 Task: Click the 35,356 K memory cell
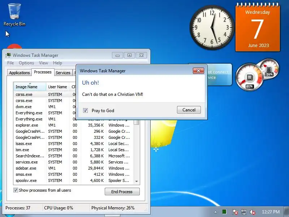(96, 125)
